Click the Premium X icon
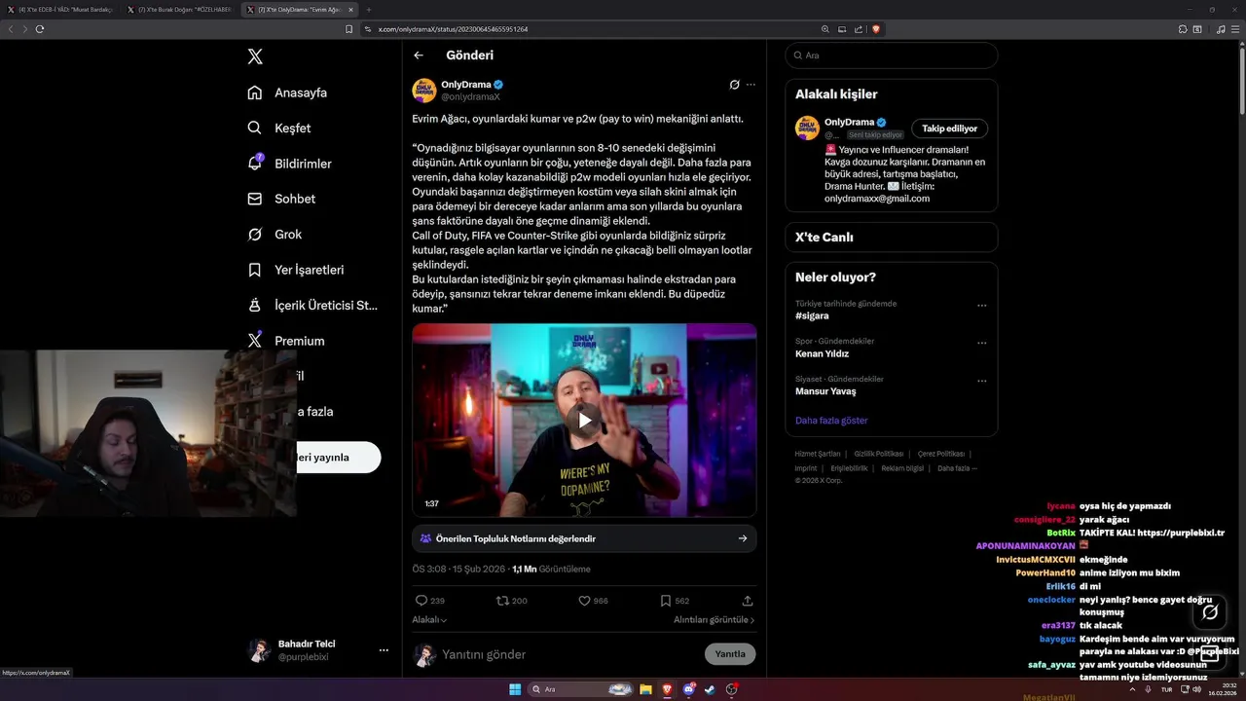Image resolution: width=1246 pixels, height=701 pixels. pyautogui.click(x=255, y=341)
